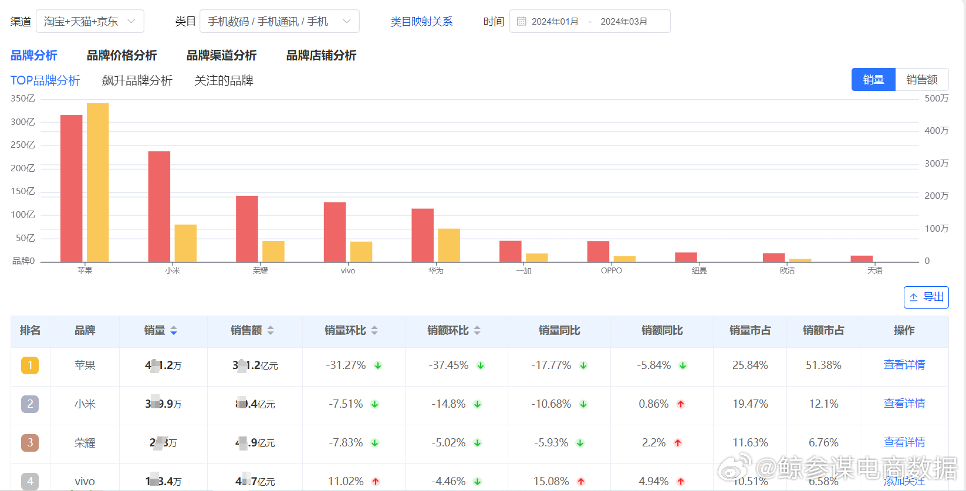Click OPPO red bar in chart
The image size is (966, 491).
[x=599, y=252]
